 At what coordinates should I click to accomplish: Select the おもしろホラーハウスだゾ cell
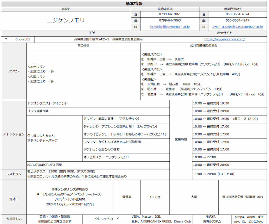coord(126,134)
